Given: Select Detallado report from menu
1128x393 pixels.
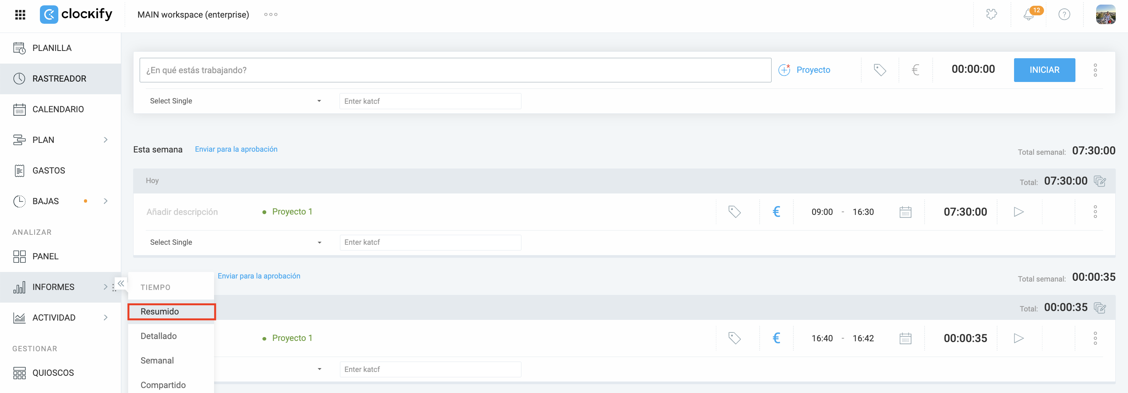Looking at the screenshot, I should click(x=158, y=336).
